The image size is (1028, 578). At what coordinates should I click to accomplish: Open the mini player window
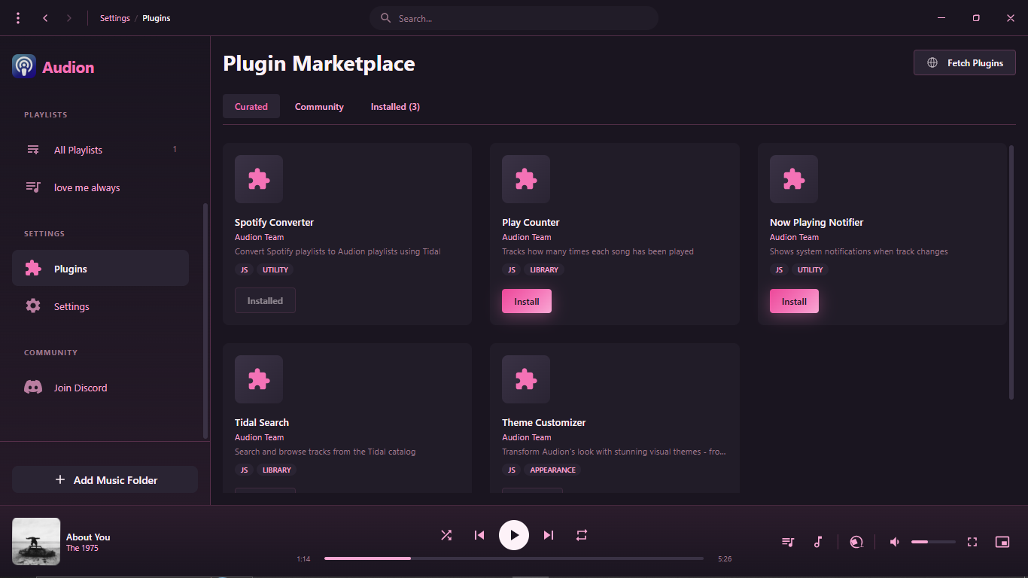pos(1002,542)
